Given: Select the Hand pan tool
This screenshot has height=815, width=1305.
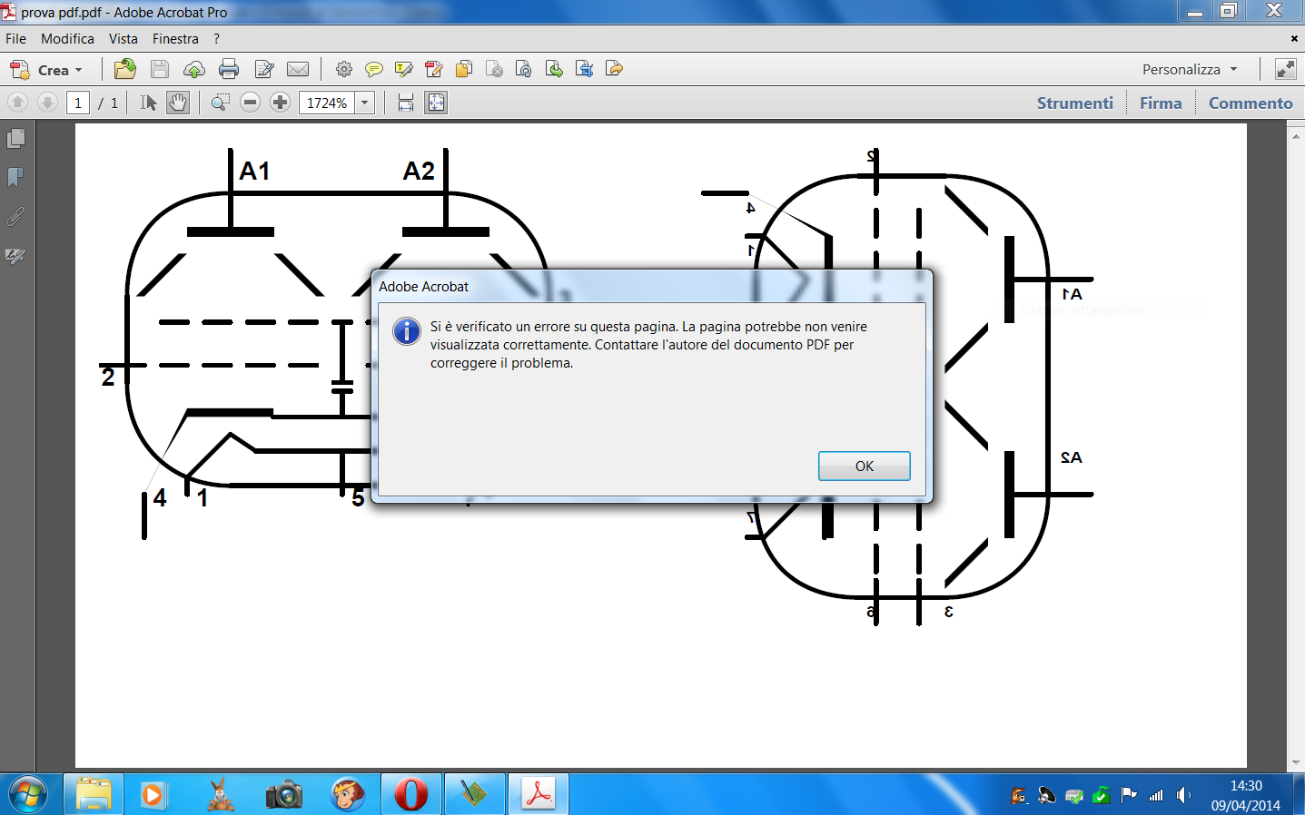Looking at the screenshot, I should point(178,103).
